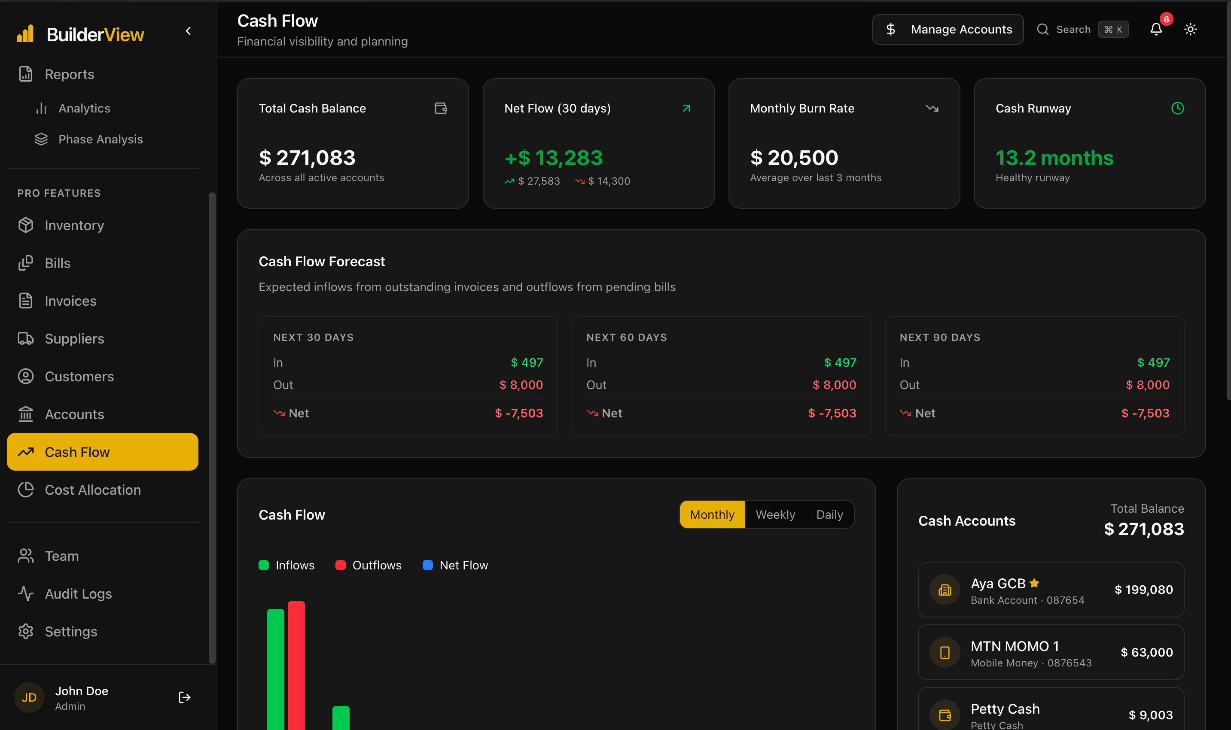The image size is (1231, 730).
Task: Select the Petty Cash account row
Action: [1051, 709]
